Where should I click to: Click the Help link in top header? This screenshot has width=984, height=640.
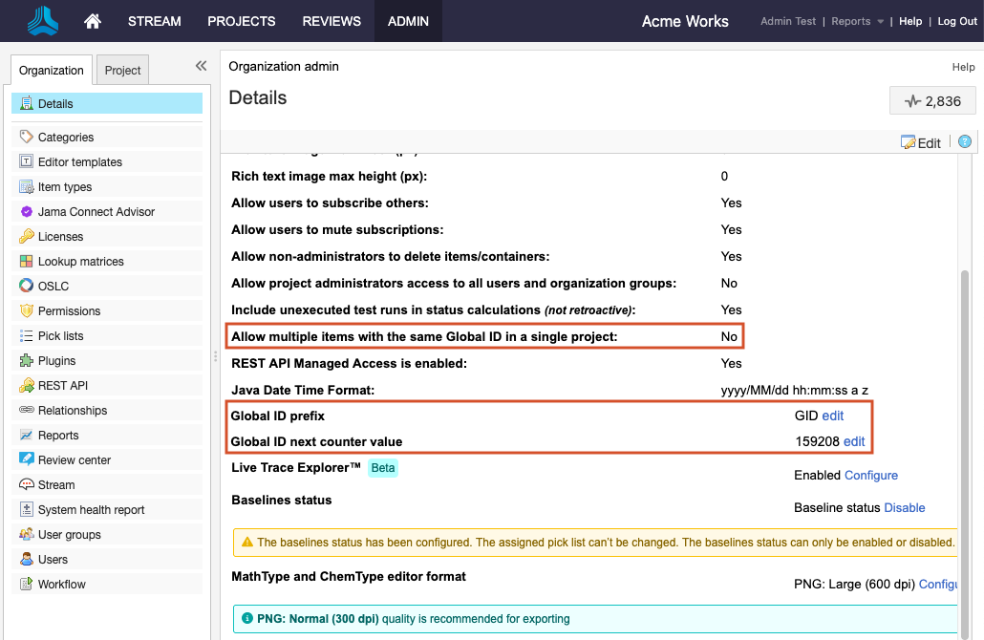point(909,21)
